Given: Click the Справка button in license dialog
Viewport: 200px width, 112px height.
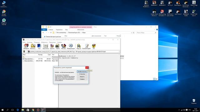Looking at the screenshot, I should 82,79.
